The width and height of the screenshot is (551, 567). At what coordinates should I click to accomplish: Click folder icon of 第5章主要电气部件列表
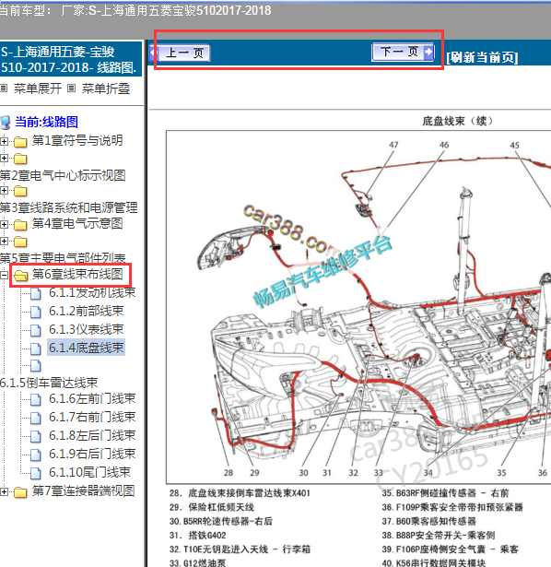[x=20, y=242]
